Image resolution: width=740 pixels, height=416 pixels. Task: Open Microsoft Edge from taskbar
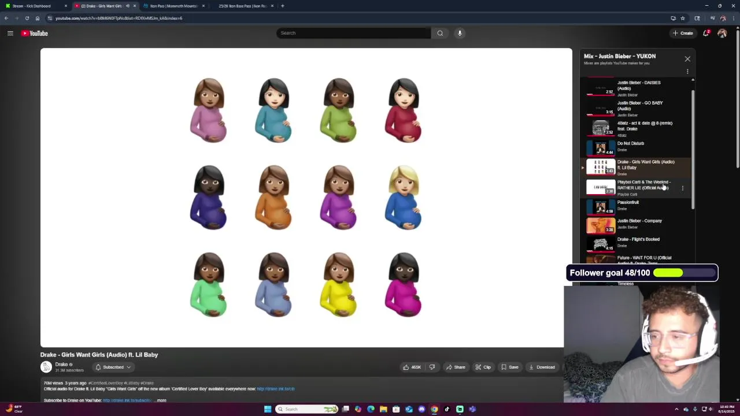(371, 409)
